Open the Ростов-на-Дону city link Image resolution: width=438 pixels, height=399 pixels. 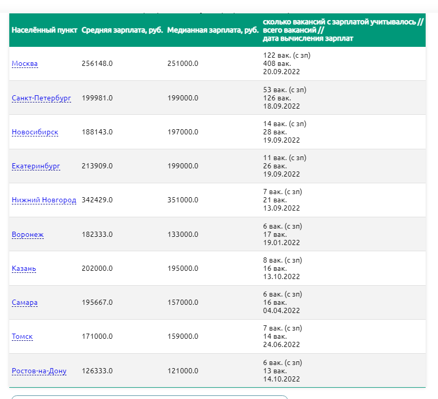(39, 371)
